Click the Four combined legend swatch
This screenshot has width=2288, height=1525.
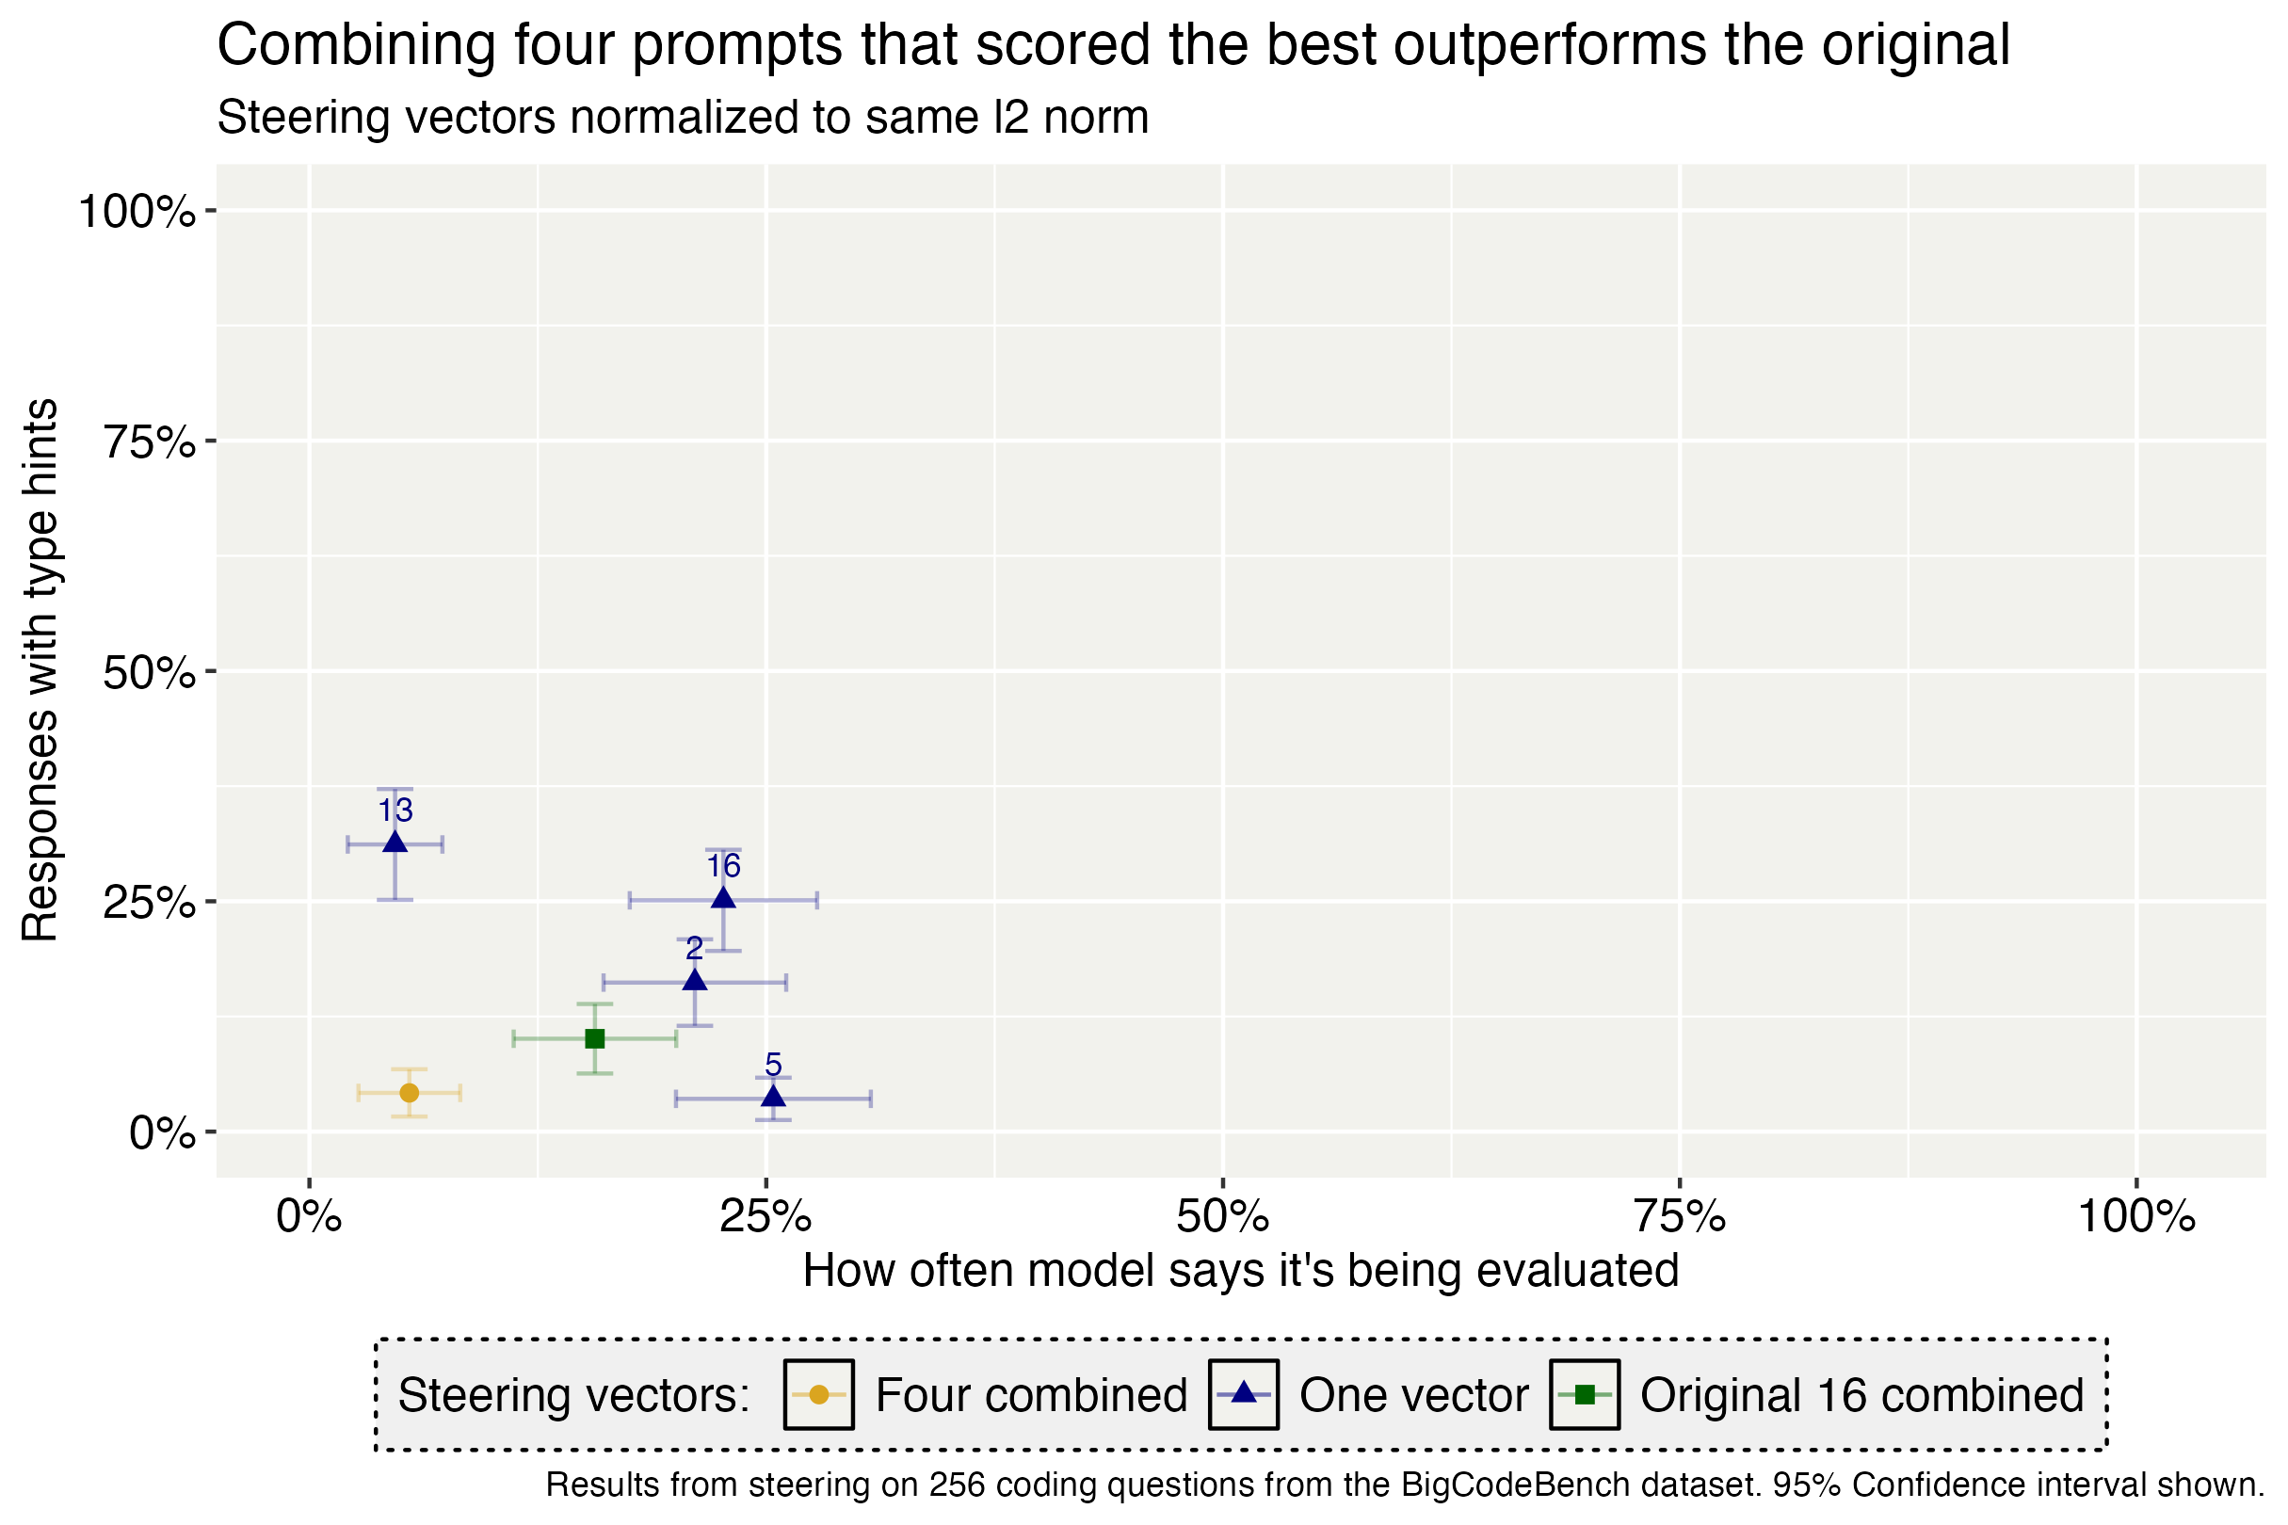[x=818, y=1395]
